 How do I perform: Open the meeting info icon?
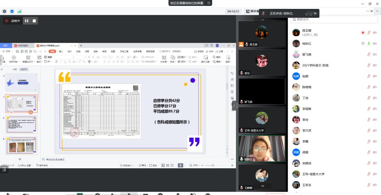4,11
